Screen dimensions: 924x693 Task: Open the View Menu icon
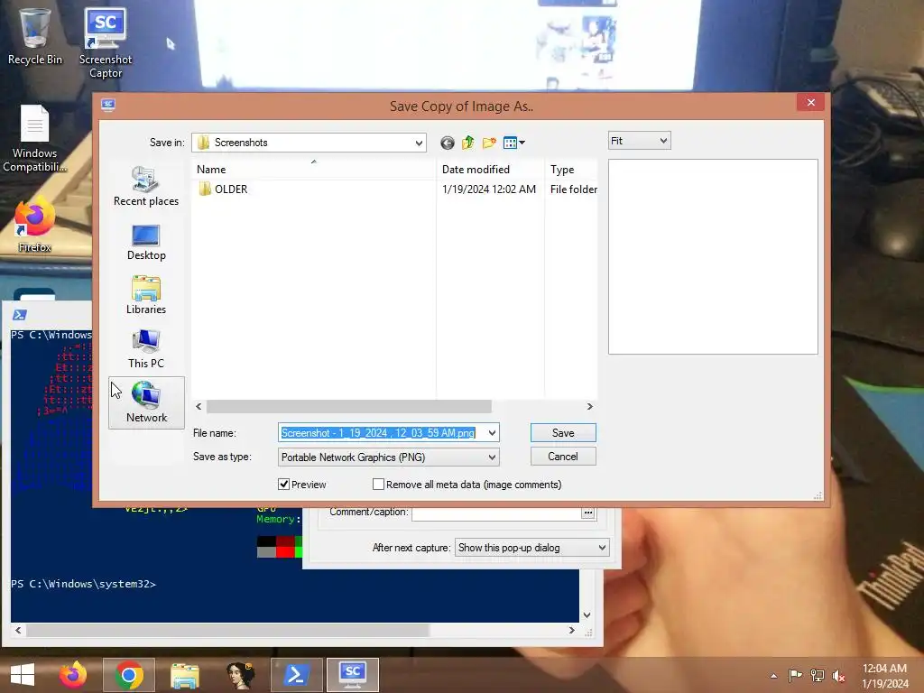(513, 143)
